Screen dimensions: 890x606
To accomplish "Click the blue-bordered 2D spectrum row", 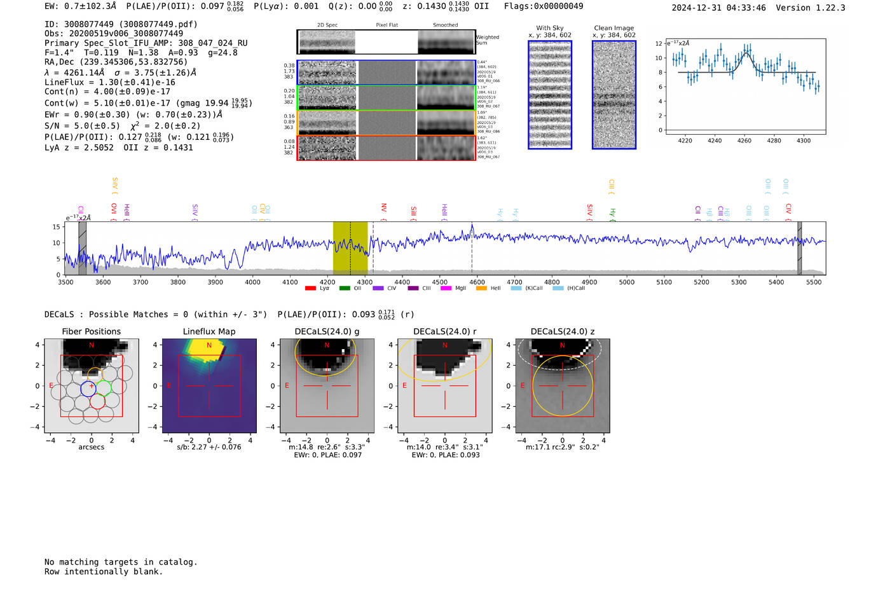I will (386, 72).
